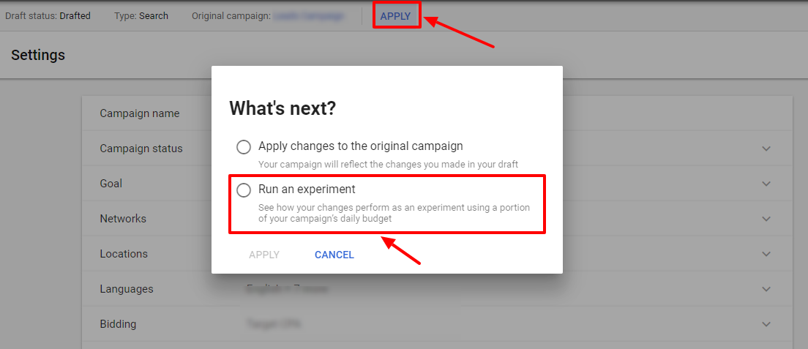
Task: Click the greyed APPLY button in dialog
Action: tap(263, 255)
